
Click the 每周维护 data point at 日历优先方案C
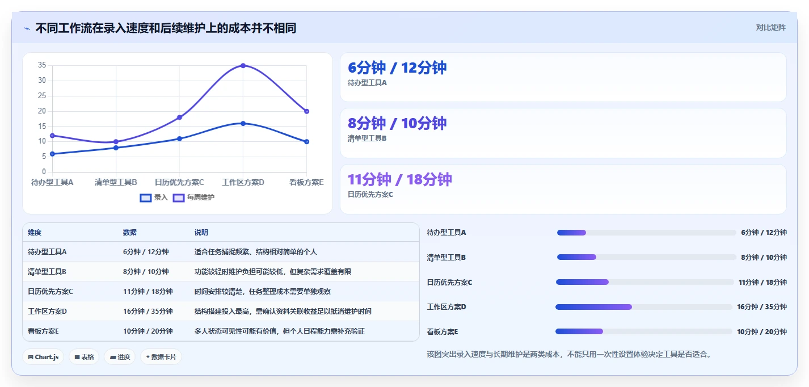[x=179, y=117]
